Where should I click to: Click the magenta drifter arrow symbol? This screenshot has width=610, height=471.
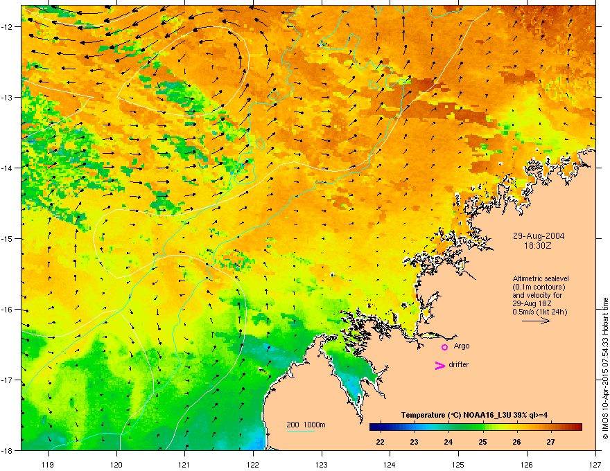tap(439, 365)
